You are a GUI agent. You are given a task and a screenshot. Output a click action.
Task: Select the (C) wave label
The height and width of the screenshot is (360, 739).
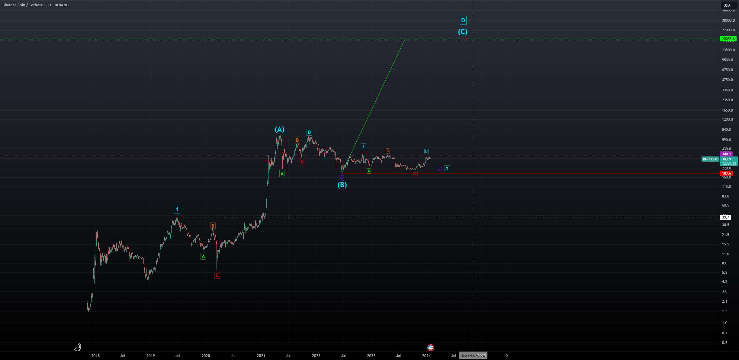click(x=463, y=32)
